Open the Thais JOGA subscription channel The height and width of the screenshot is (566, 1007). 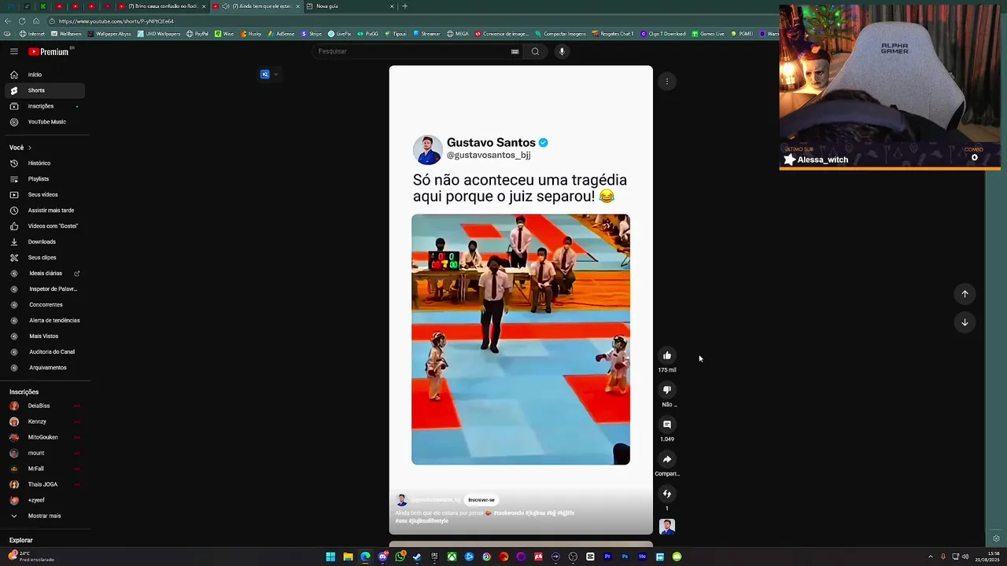pos(45,484)
